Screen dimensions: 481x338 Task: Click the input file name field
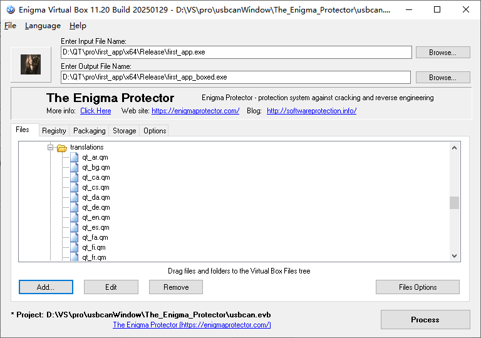click(236, 52)
